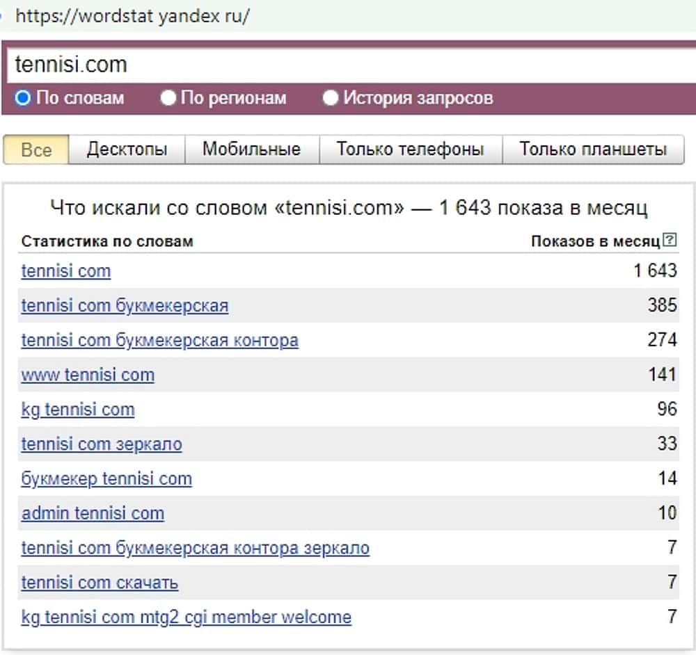Screen dimensions: 696x655
Task: Switch to the Все tab
Action: coord(36,149)
